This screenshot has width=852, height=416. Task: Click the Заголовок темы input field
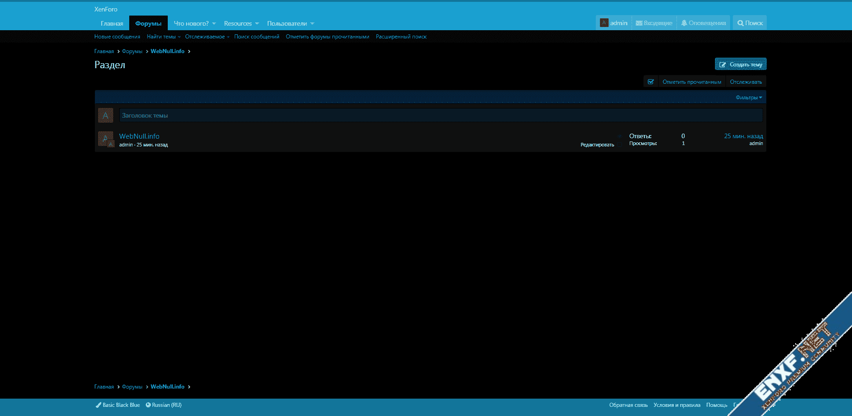point(440,115)
